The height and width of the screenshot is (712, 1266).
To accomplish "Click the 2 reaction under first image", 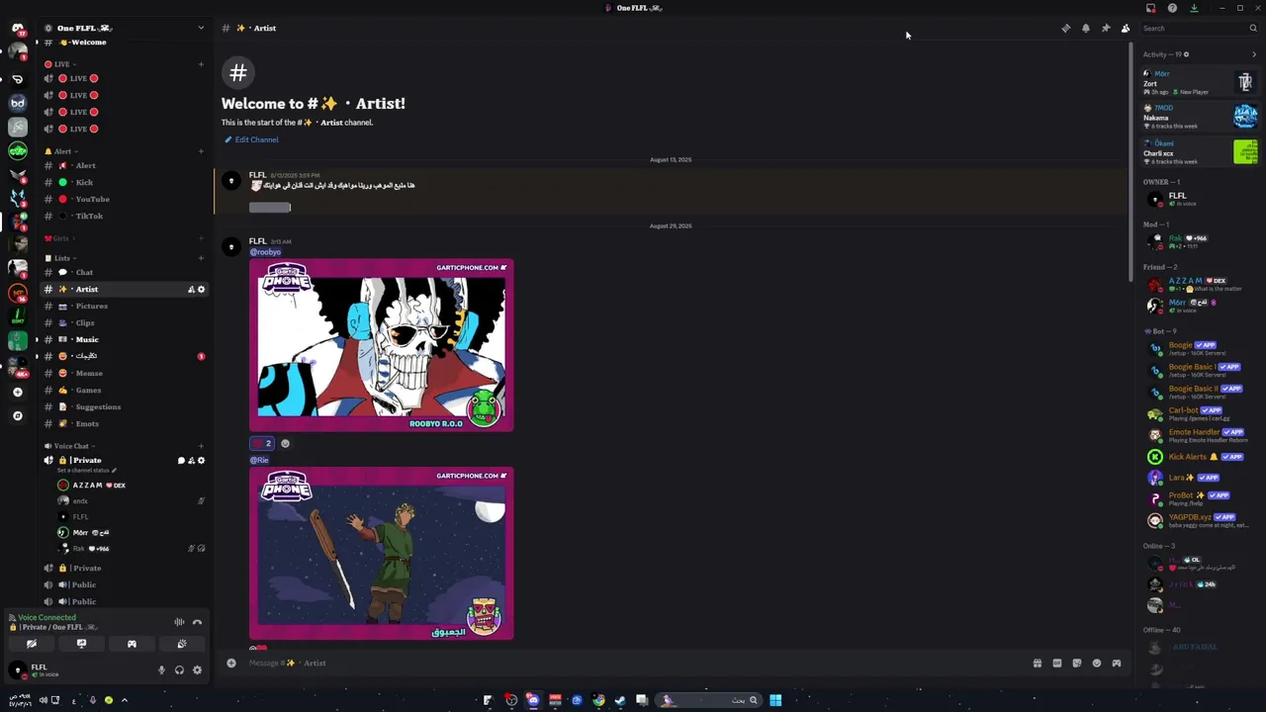I will pos(262,444).
